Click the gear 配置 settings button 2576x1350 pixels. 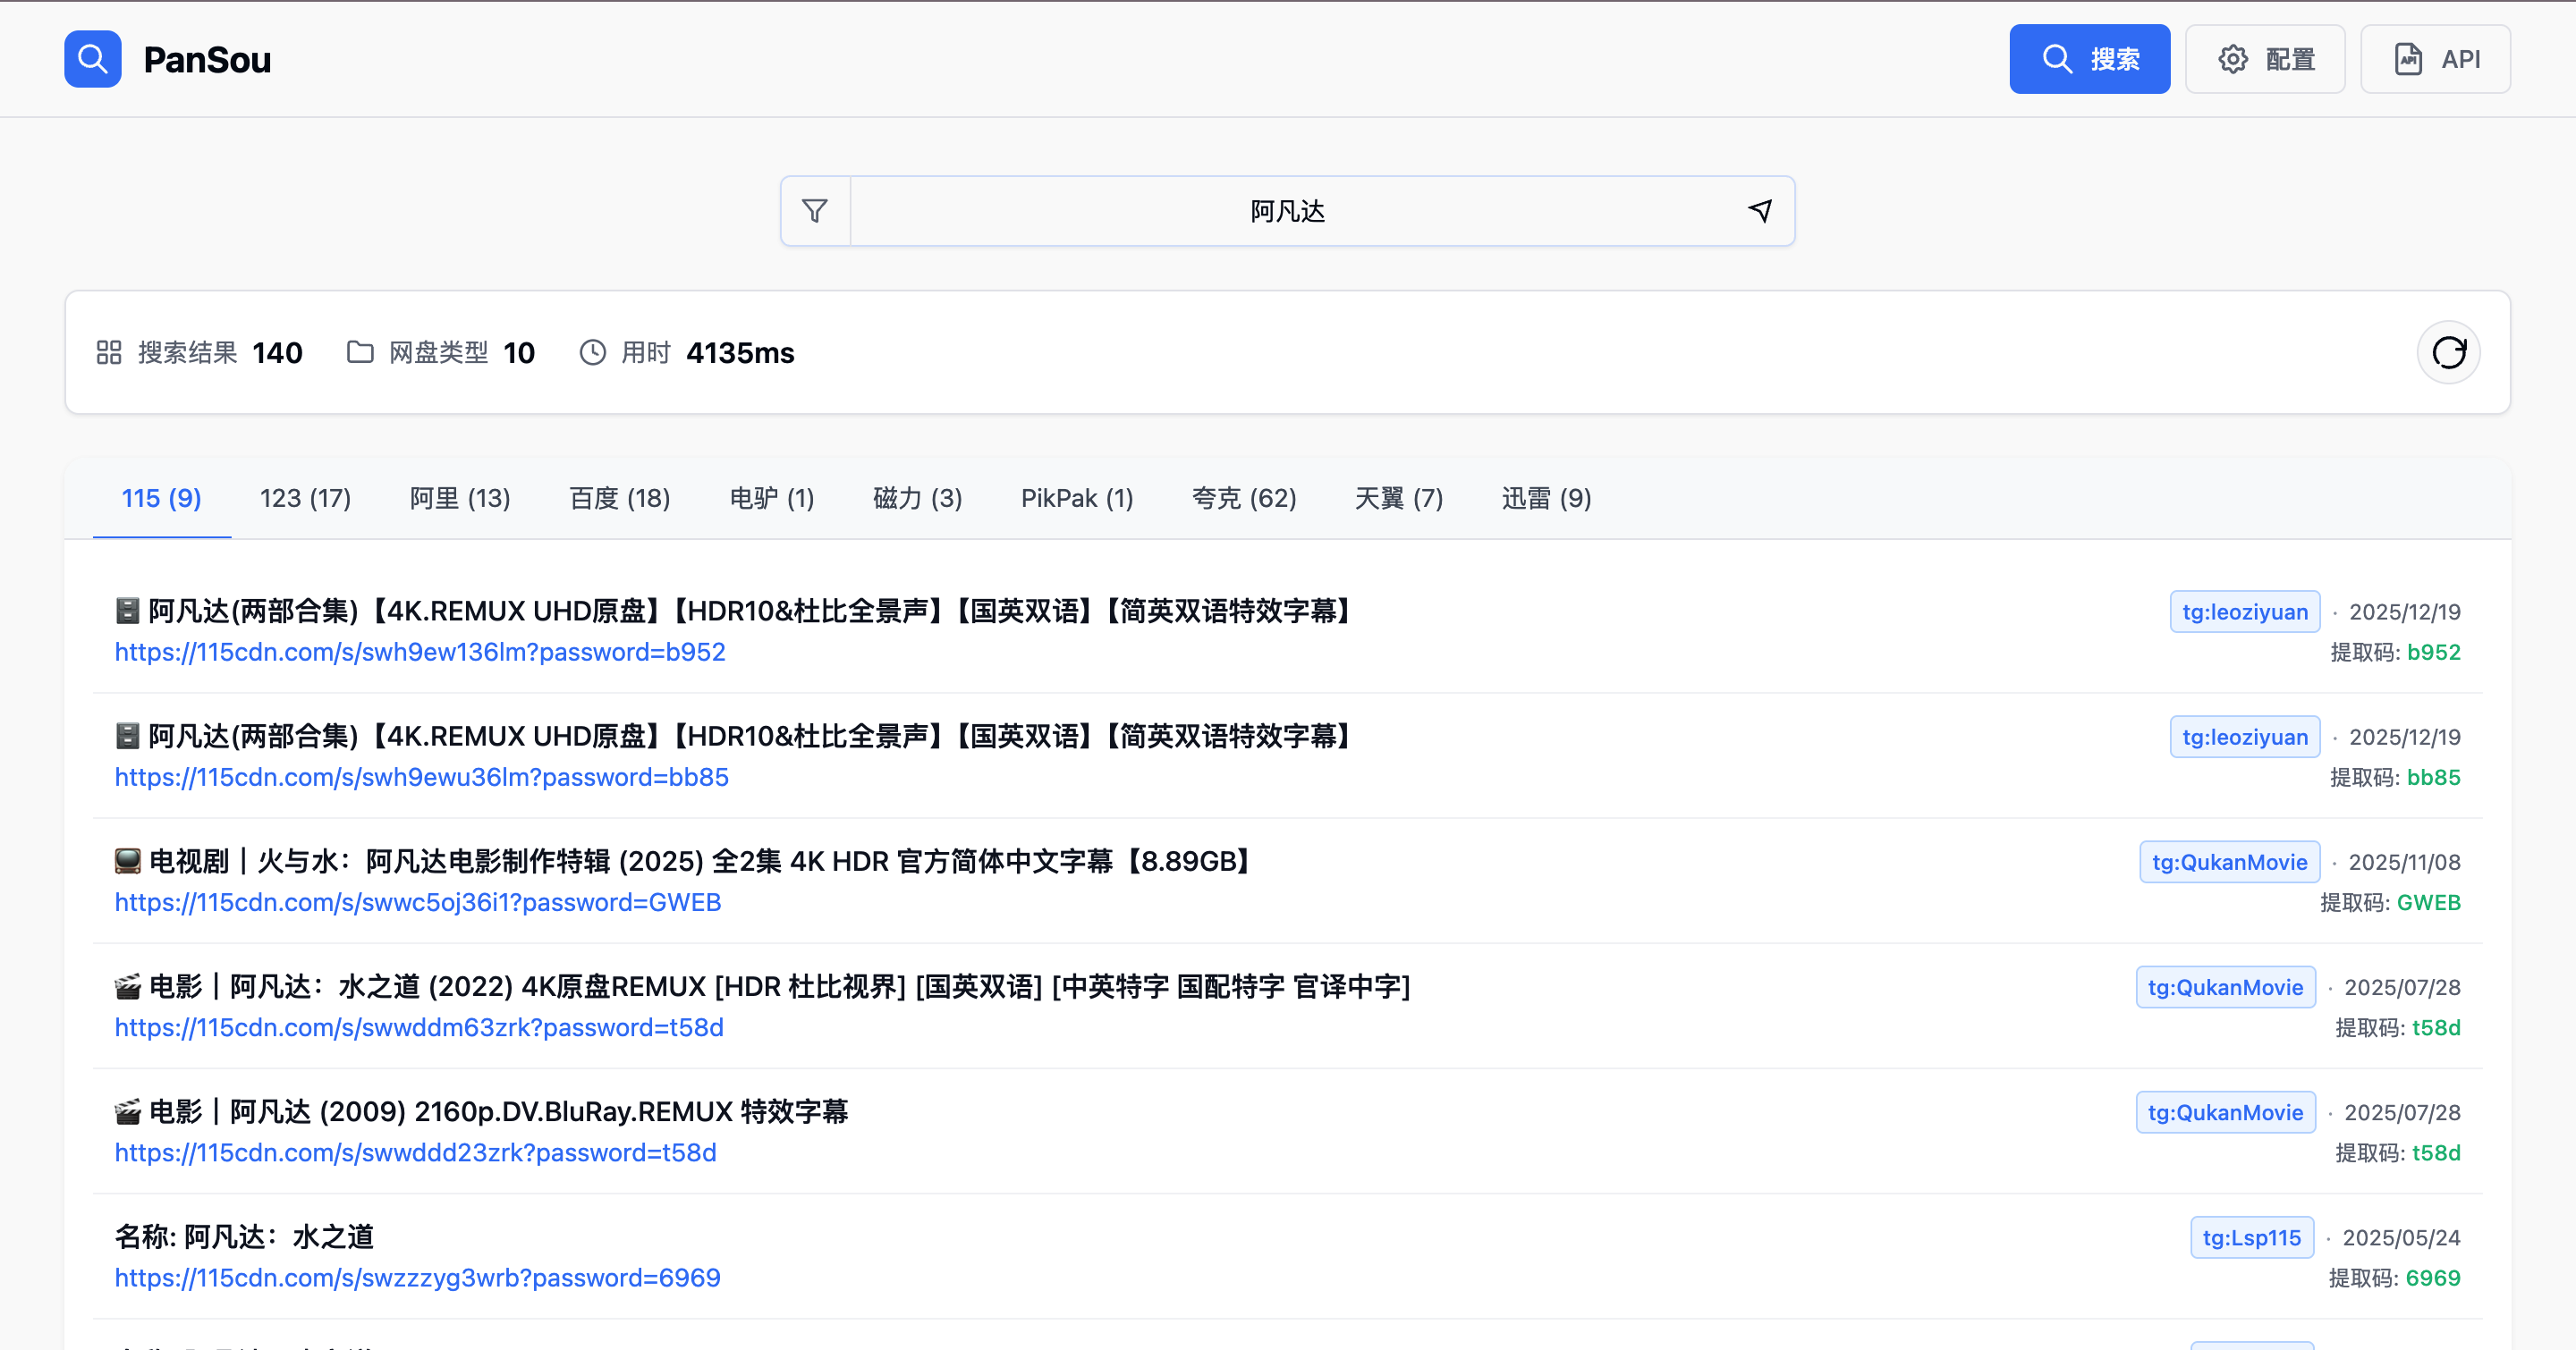click(2265, 59)
